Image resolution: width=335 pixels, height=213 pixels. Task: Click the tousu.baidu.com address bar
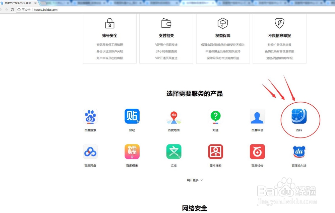[175, 10]
